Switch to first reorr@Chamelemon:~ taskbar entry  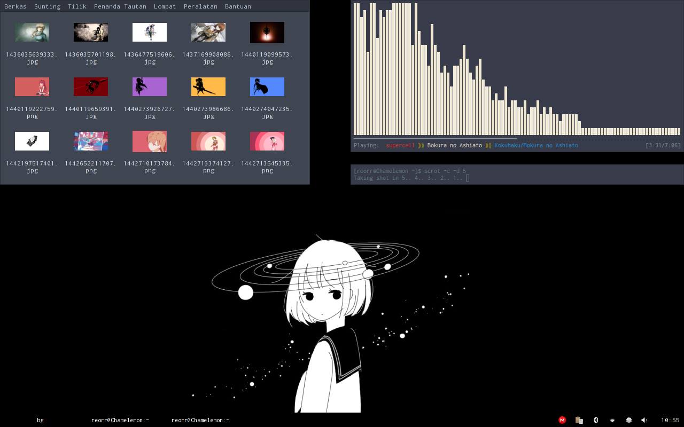click(120, 420)
